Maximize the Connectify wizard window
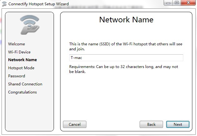 (177, 3)
